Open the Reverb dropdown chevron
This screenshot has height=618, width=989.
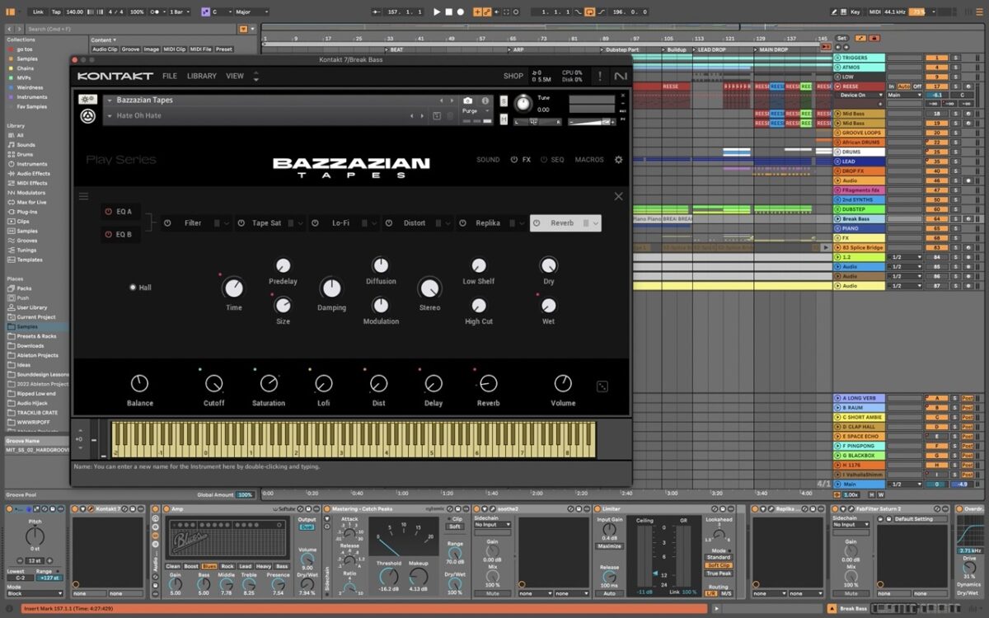pyautogui.click(x=595, y=223)
